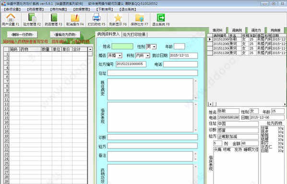Click the empty 验方 field in form

coord(153,146)
